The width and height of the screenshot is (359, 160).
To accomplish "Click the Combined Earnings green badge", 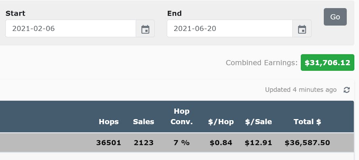I will [x=327, y=63].
